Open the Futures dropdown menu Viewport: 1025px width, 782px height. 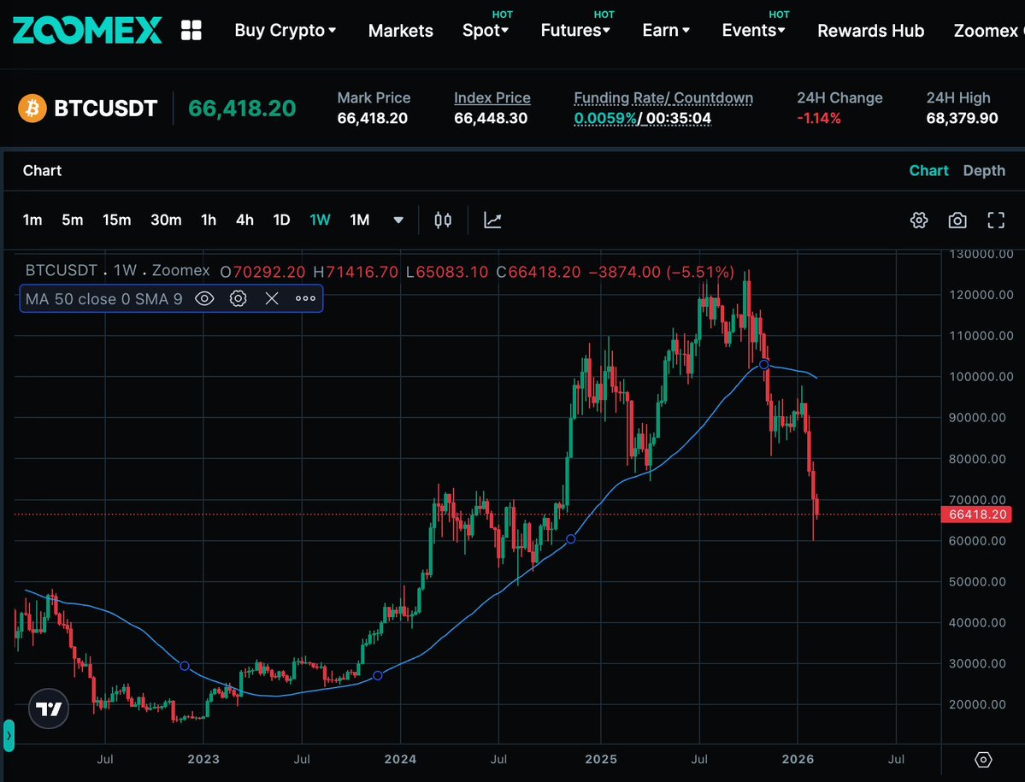(575, 31)
